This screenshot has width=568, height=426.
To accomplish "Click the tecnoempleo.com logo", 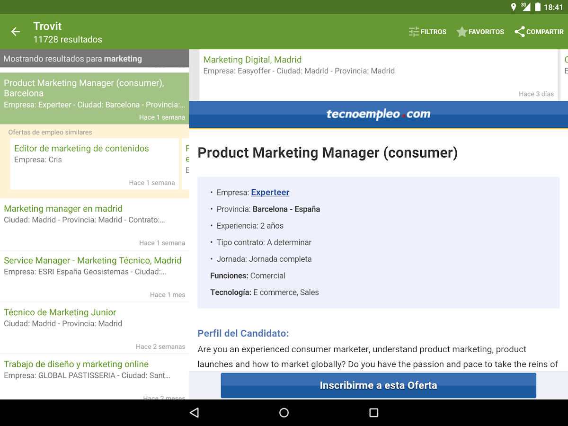I will tap(378, 114).
